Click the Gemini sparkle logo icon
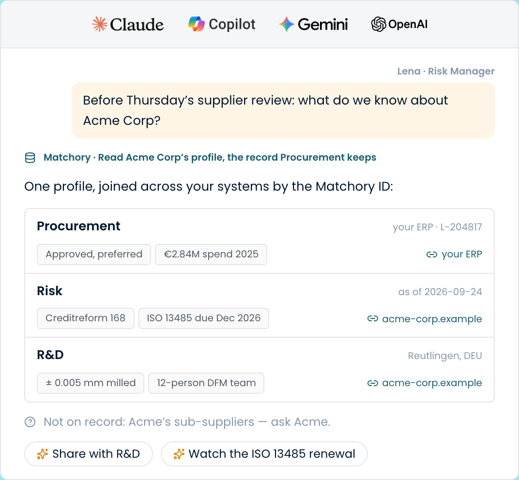Image resolution: width=519 pixels, height=480 pixels. point(286,24)
